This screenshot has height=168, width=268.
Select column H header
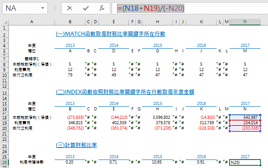(157, 22)
